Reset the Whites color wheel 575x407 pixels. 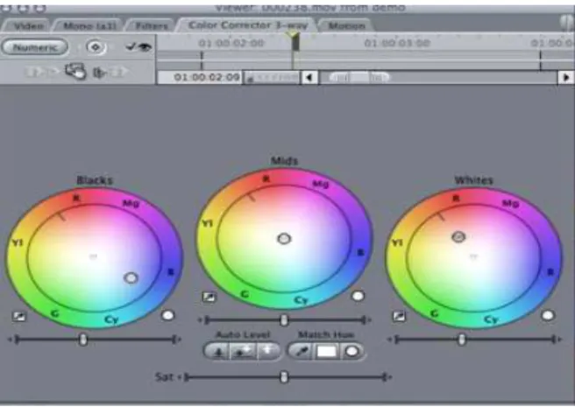548,315
